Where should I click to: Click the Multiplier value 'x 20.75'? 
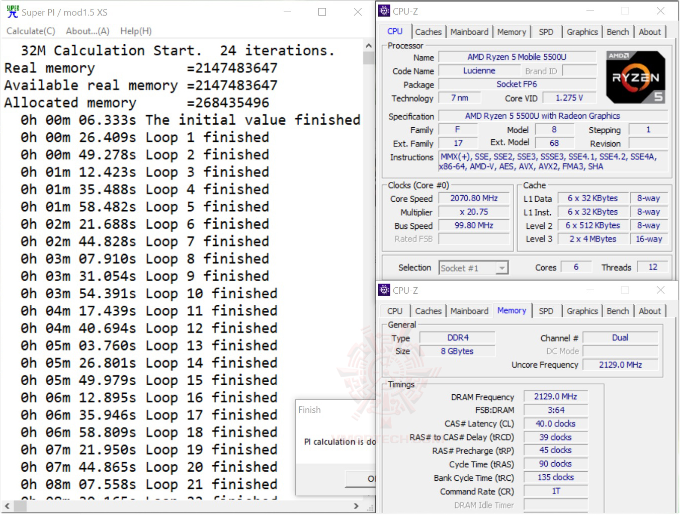click(x=474, y=212)
